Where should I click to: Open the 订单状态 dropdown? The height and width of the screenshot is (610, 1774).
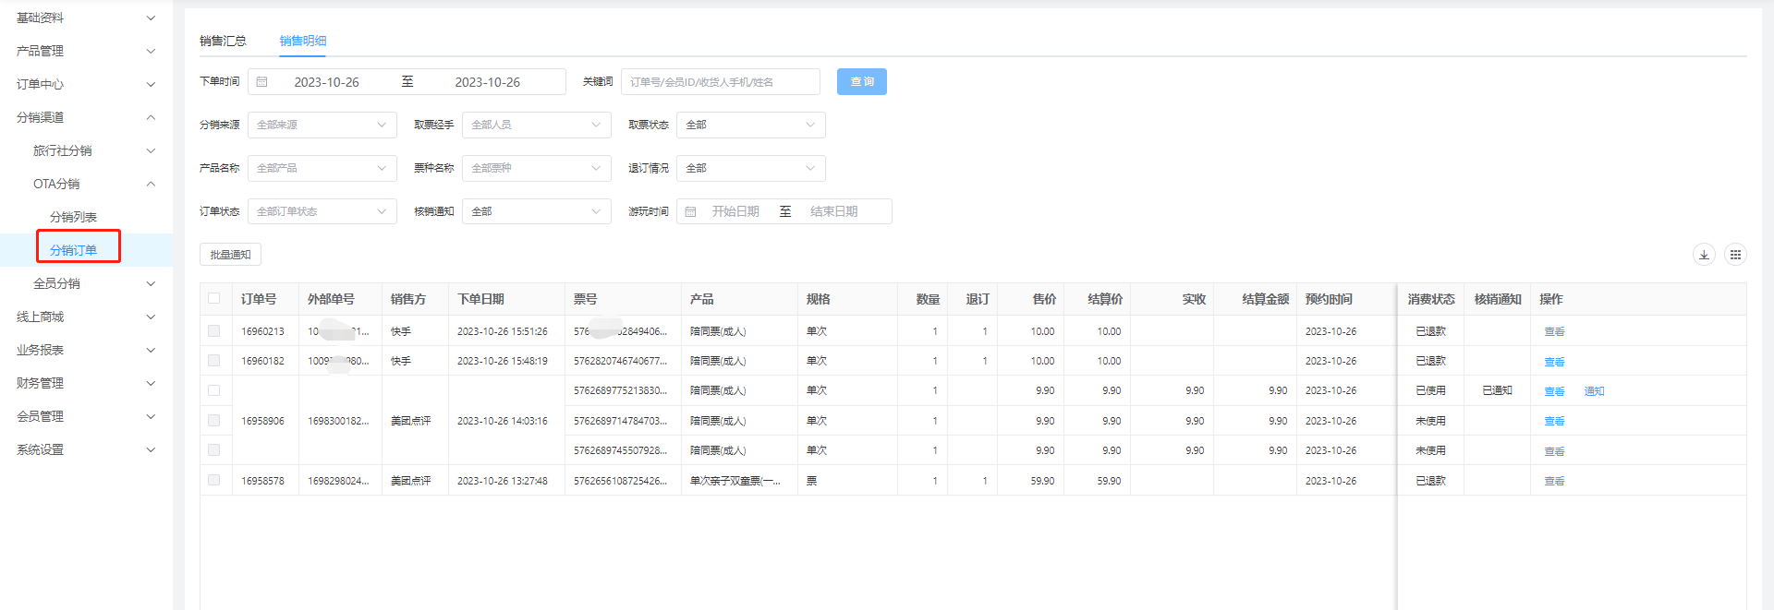click(322, 211)
